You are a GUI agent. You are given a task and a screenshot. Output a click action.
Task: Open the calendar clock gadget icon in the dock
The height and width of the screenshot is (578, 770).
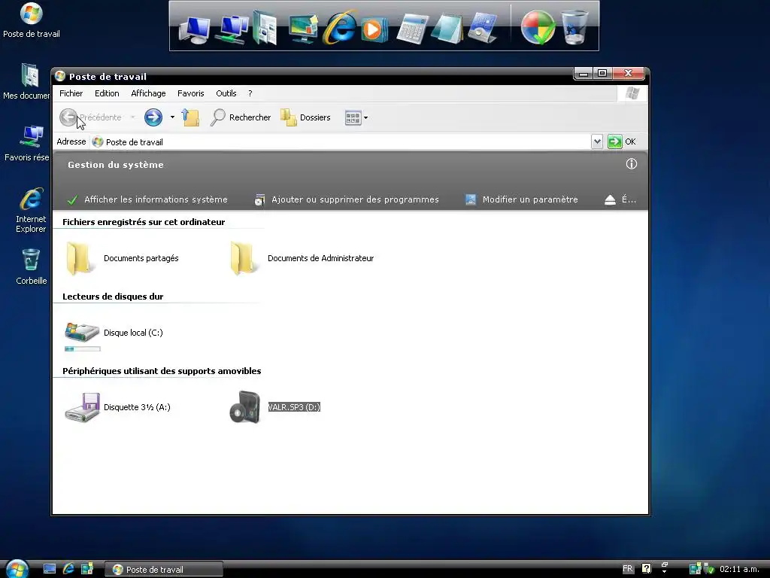[483, 29]
